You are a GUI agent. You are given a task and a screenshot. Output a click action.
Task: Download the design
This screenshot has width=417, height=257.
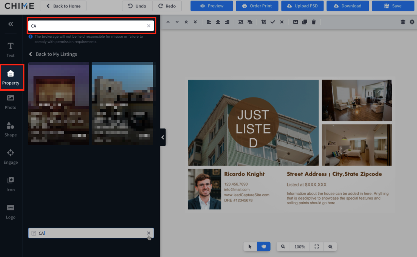pyautogui.click(x=348, y=6)
